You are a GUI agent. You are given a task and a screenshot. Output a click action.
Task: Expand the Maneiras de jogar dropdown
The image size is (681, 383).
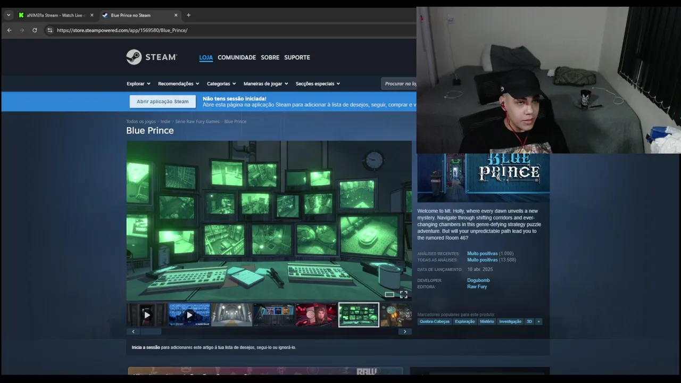pos(265,84)
